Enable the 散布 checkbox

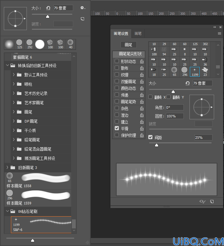tap(117, 67)
